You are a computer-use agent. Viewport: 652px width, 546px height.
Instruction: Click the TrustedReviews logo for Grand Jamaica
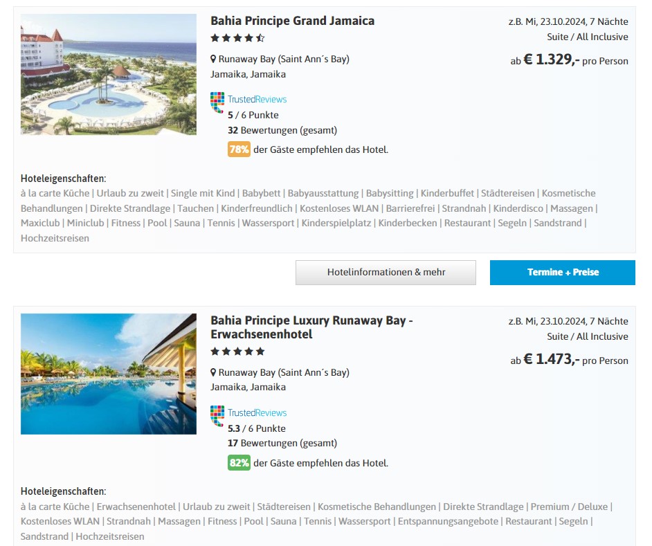point(217,102)
